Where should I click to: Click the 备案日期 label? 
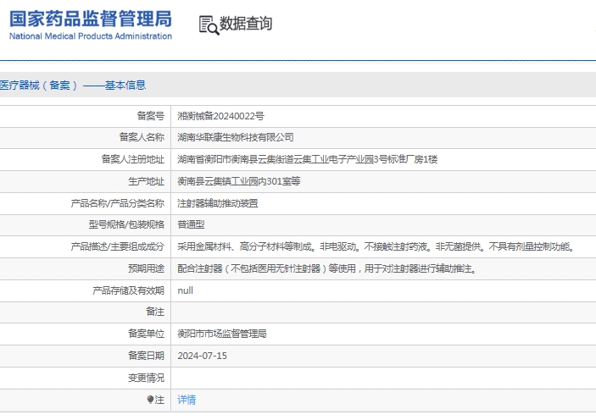pyautogui.click(x=147, y=356)
